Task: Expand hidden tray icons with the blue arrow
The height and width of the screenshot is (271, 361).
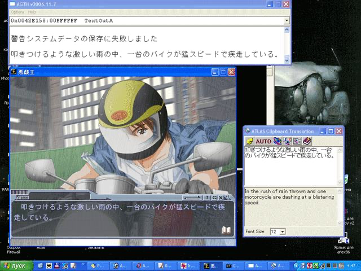Action: pyautogui.click(x=297, y=266)
